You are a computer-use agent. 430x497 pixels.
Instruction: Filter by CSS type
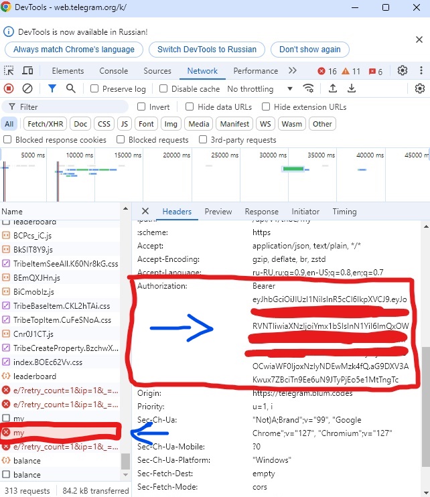click(104, 124)
